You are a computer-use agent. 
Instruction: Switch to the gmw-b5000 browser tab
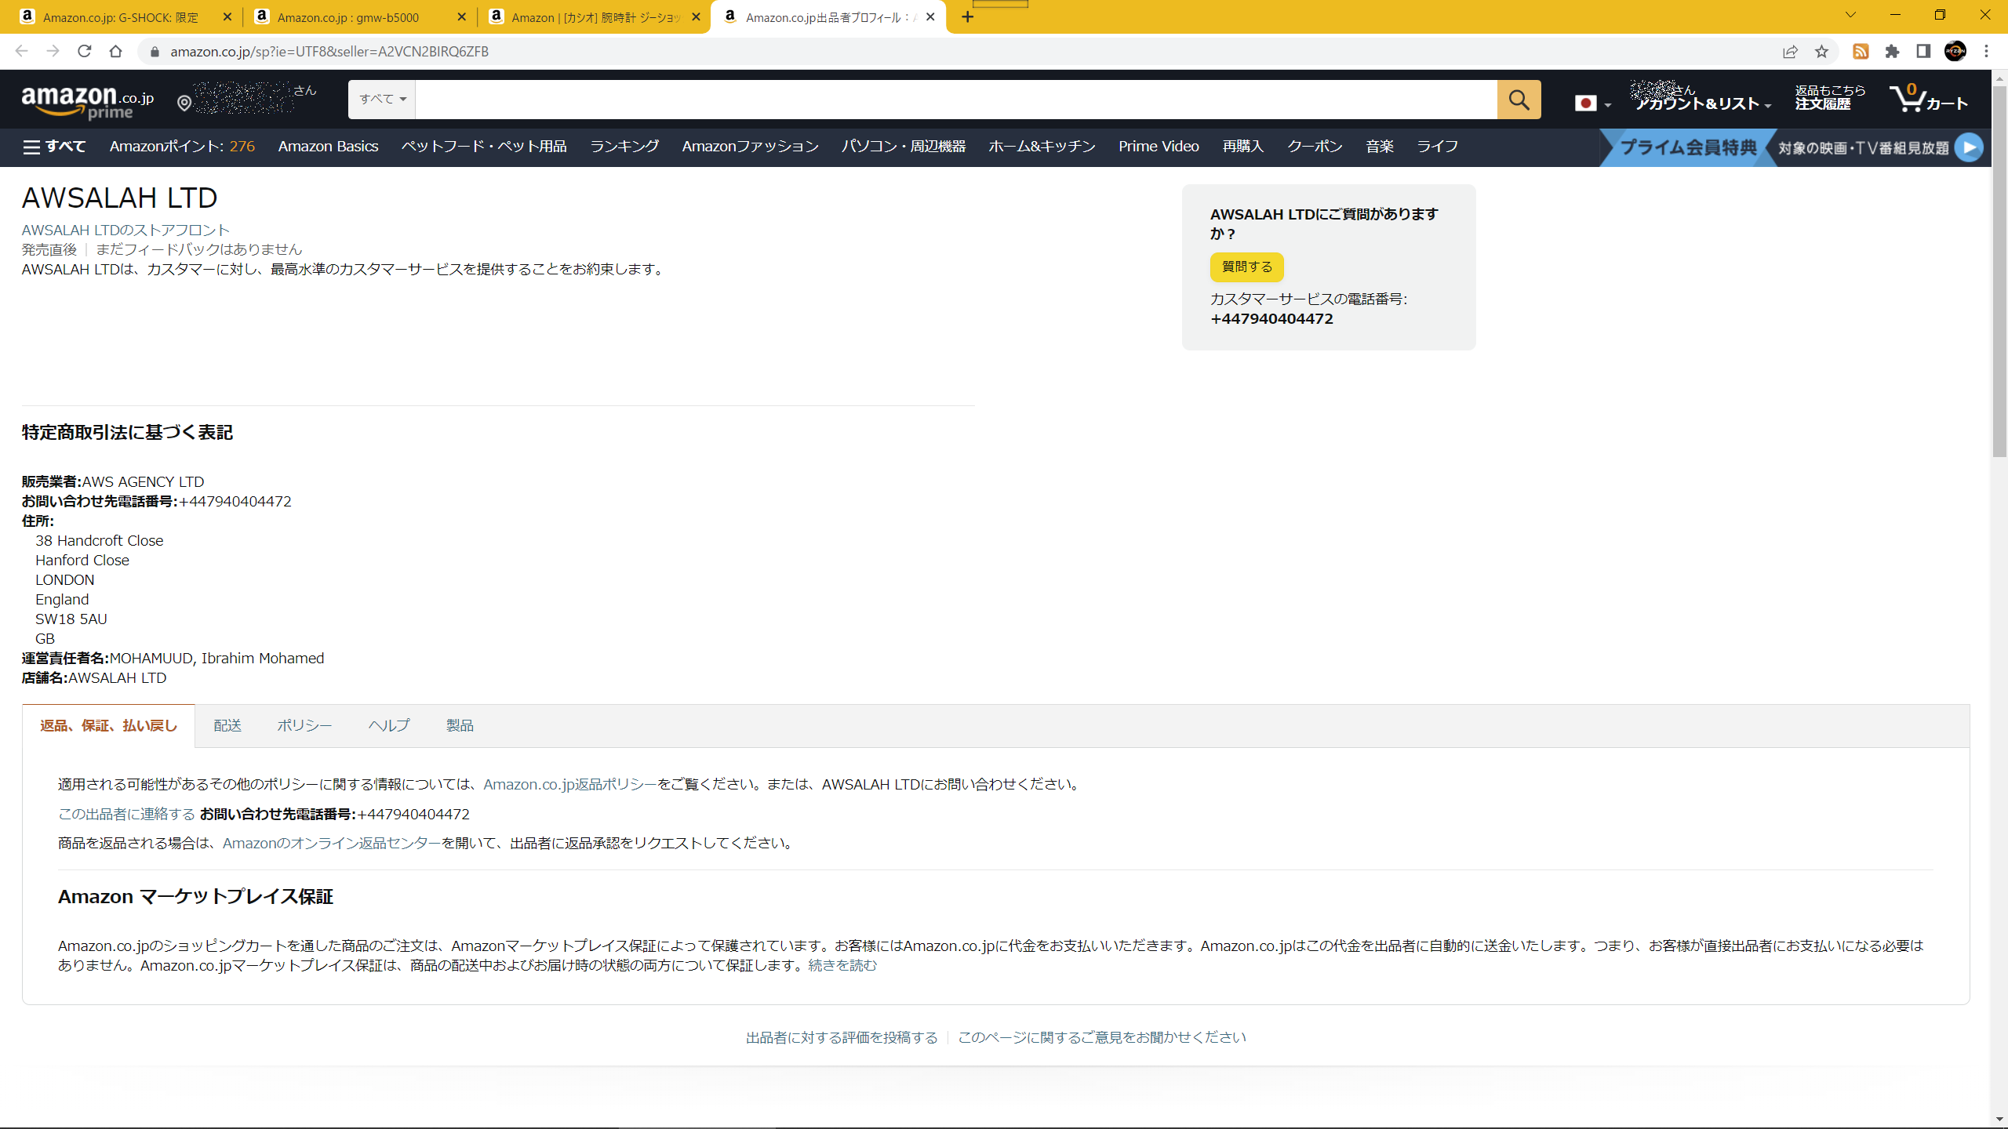(x=348, y=17)
